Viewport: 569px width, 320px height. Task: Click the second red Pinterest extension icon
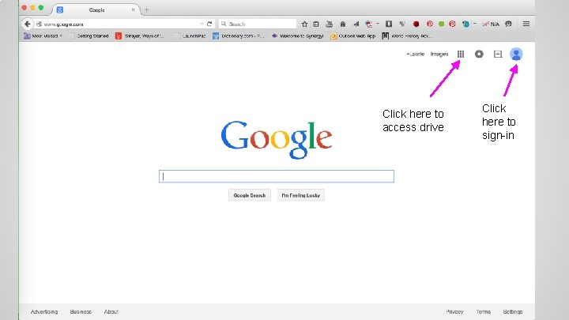tap(452, 24)
